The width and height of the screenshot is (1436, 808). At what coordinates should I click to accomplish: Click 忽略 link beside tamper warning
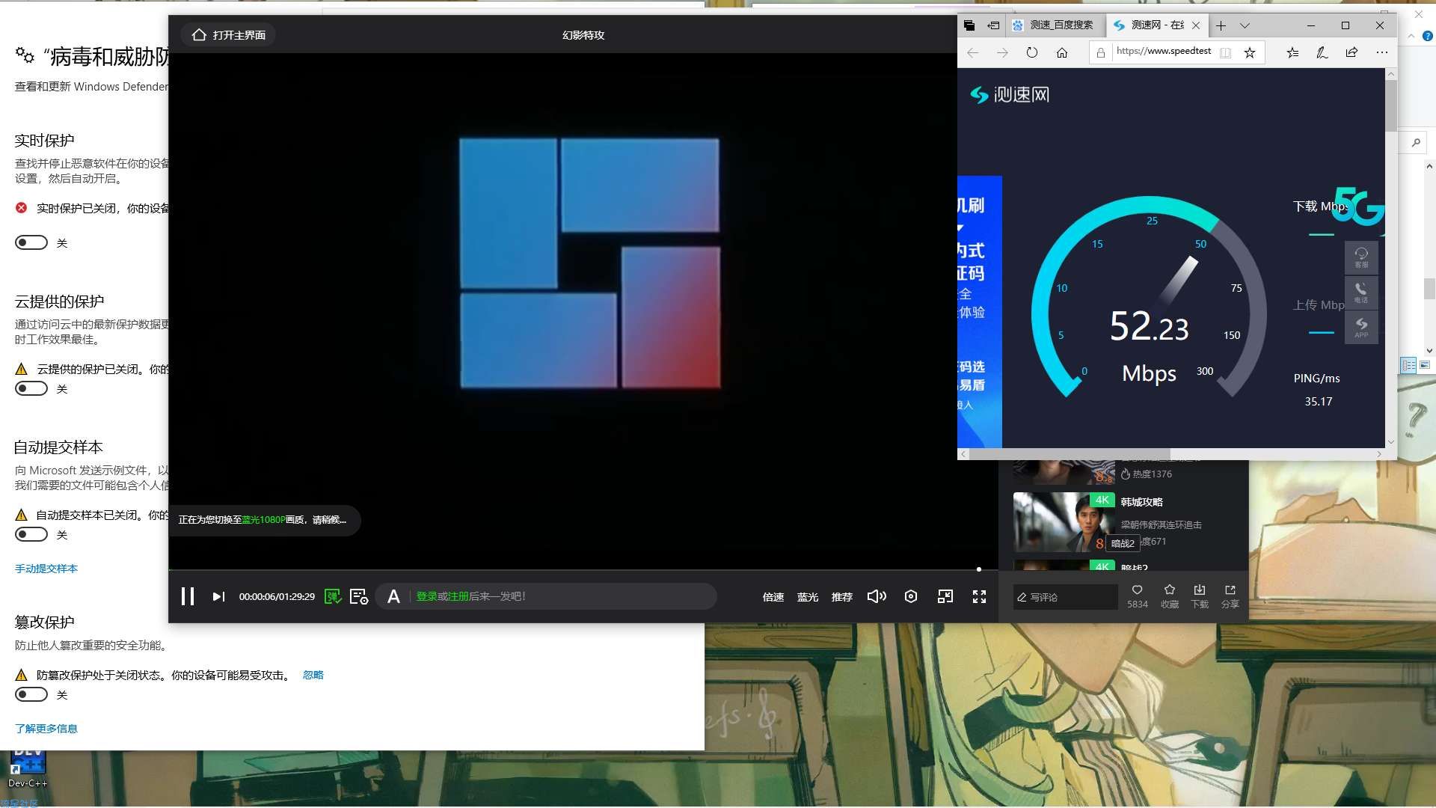point(313,675)
